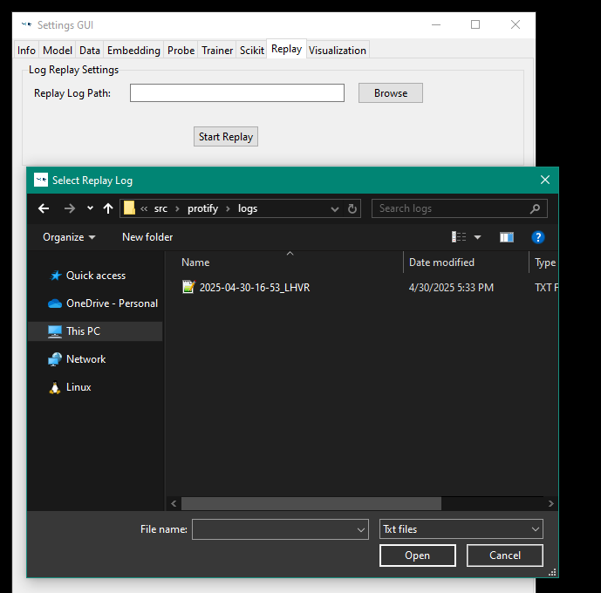
Task: Click the Back arrow in file dialog
Action: pyautogui.click(x=44, y=208)
